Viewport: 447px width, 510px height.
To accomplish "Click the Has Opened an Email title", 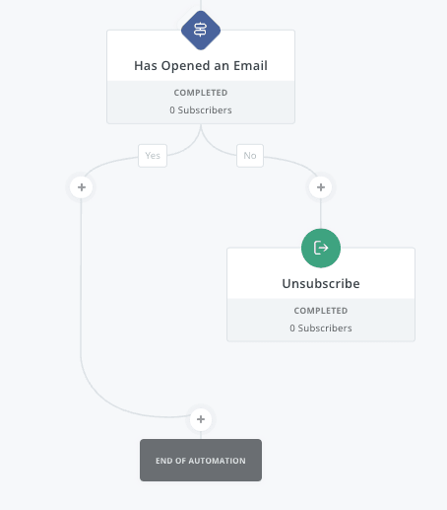I will [x=201, y=66].
